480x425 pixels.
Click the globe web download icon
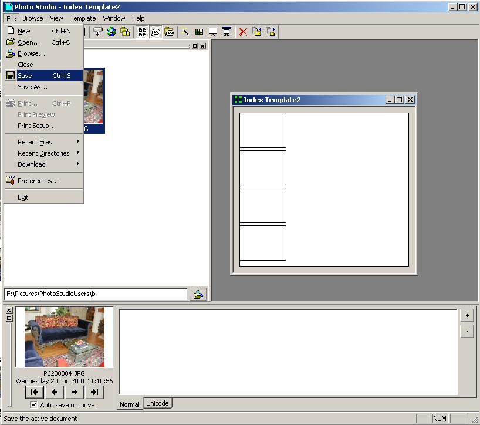coord(111,32)
